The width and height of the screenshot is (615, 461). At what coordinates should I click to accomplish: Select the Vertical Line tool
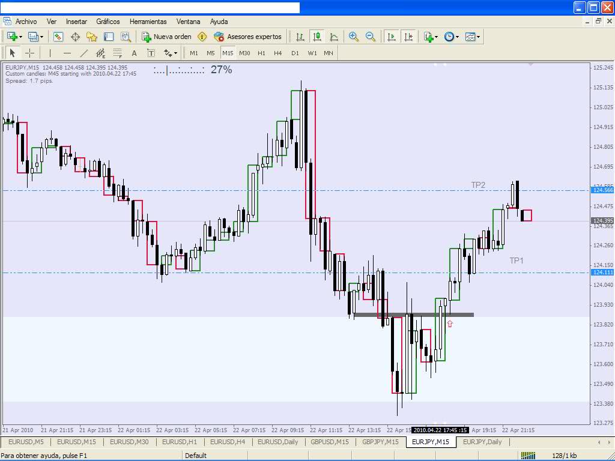[50, 53]
